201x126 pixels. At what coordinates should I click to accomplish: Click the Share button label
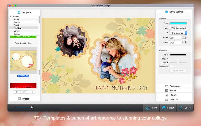coord(188,108)
